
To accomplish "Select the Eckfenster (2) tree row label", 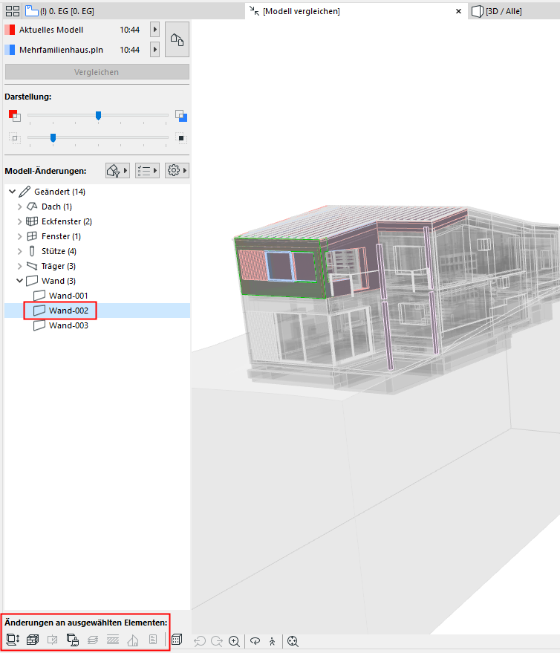I will tap(67, 221).
